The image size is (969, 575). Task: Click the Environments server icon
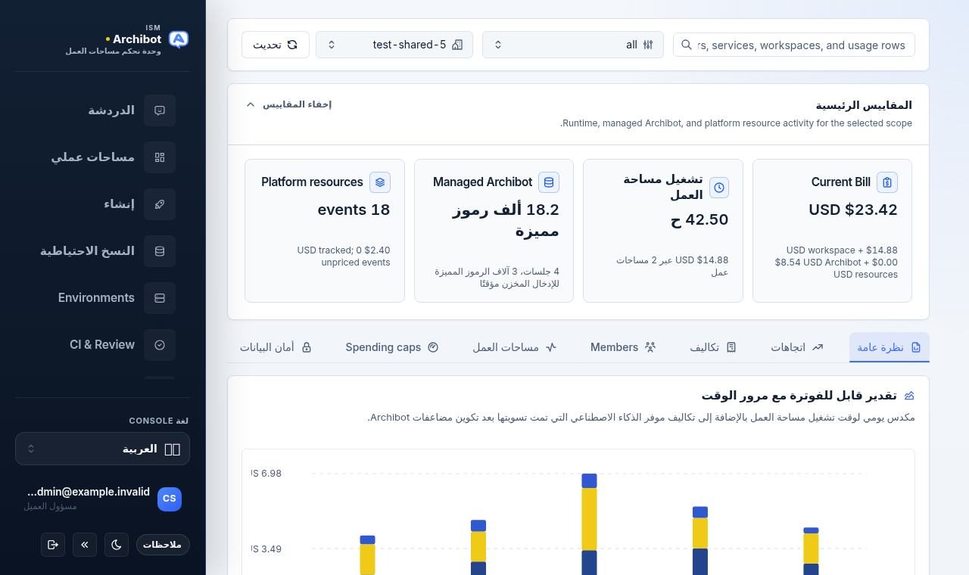coord(160,298)
